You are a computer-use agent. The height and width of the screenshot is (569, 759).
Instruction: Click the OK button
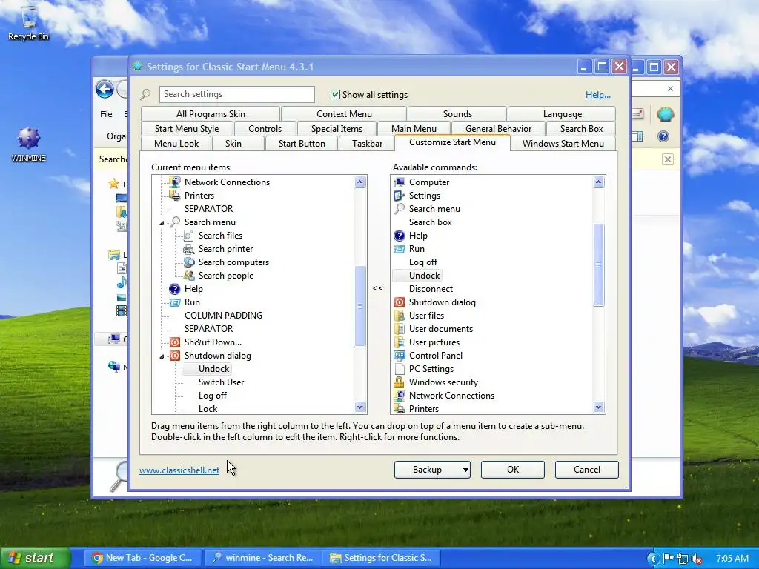click(513, 470)
